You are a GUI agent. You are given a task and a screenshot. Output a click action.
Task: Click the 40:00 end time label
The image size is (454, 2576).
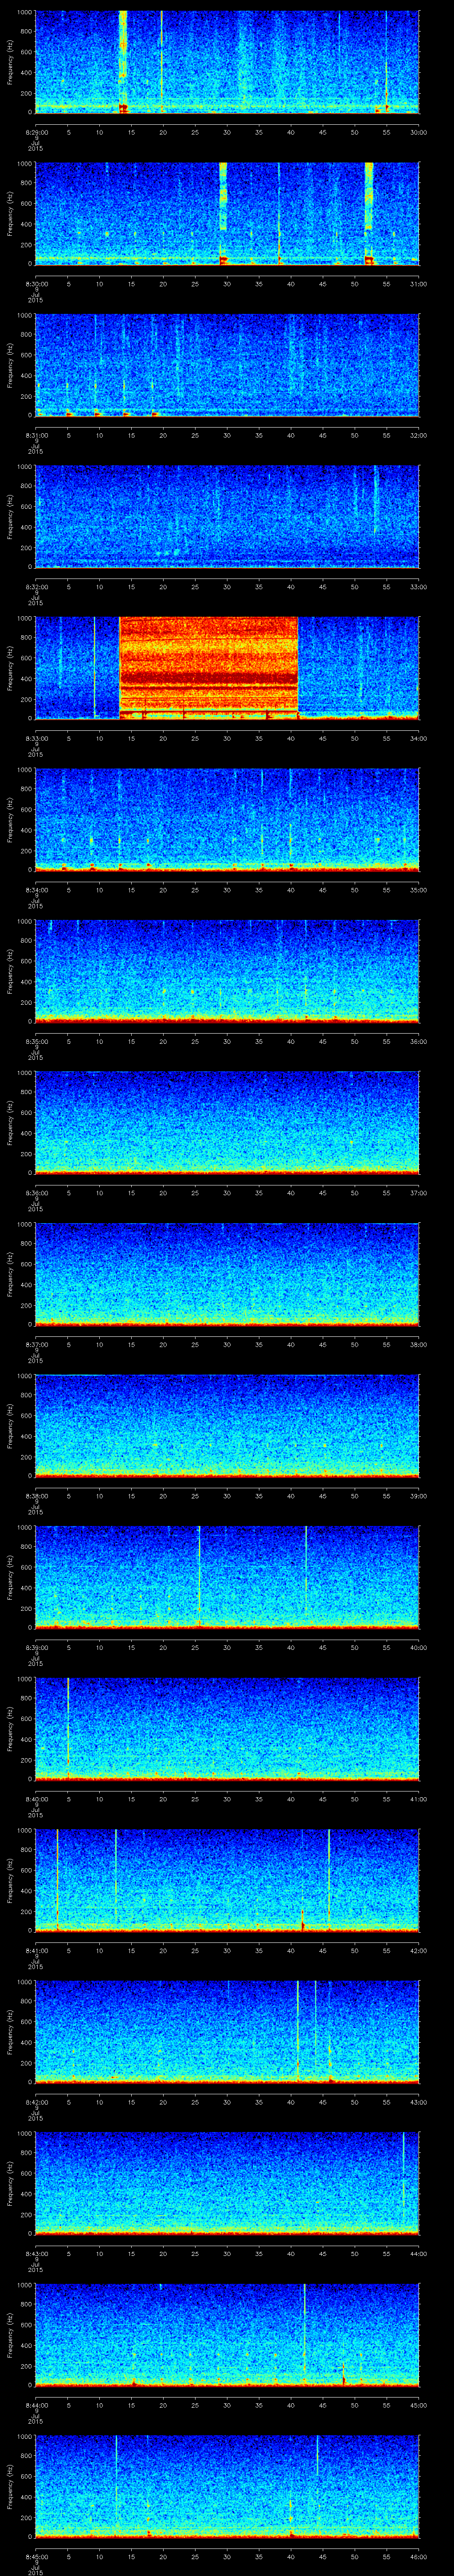pos(418,1647)
